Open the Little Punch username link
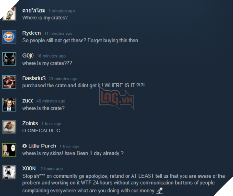The width and height of the screenshot is (233, 196). [42, 146]
